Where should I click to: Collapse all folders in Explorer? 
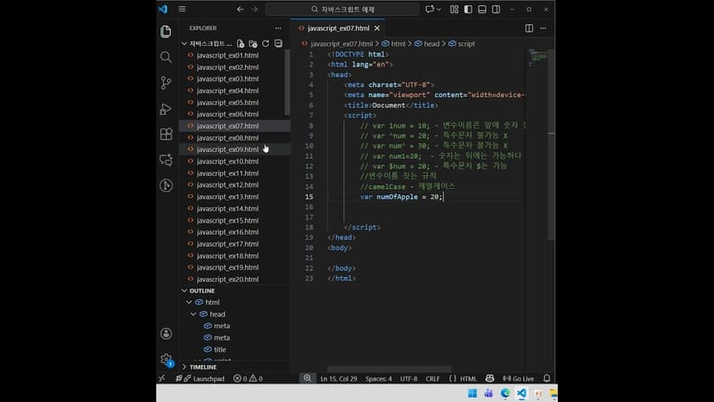pyautogui.click(x=279, y=44)
